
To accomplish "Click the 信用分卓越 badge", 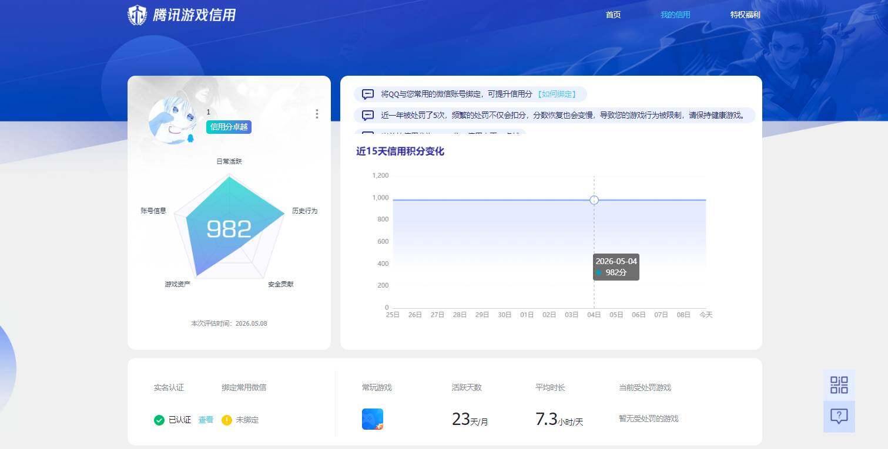I will (x=229, y=127).
